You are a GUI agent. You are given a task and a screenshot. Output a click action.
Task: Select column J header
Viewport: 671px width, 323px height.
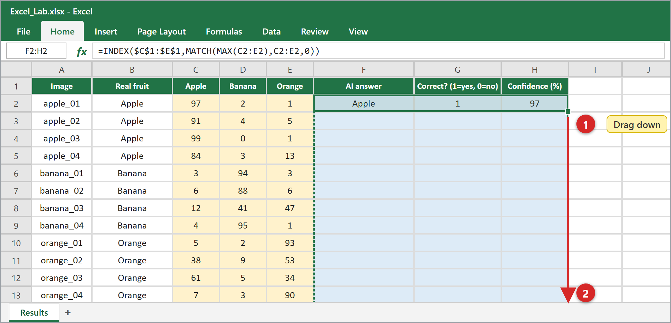[x=646, y=70]
